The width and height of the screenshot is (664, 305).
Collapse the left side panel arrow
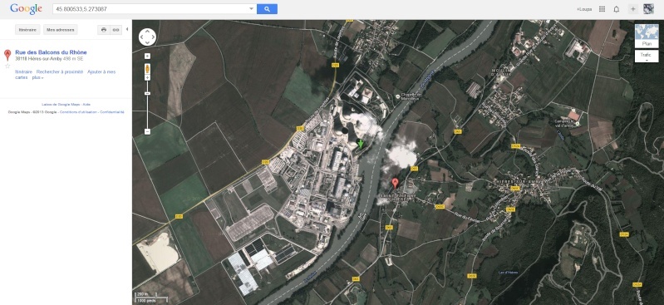click(x=127, y=29)
